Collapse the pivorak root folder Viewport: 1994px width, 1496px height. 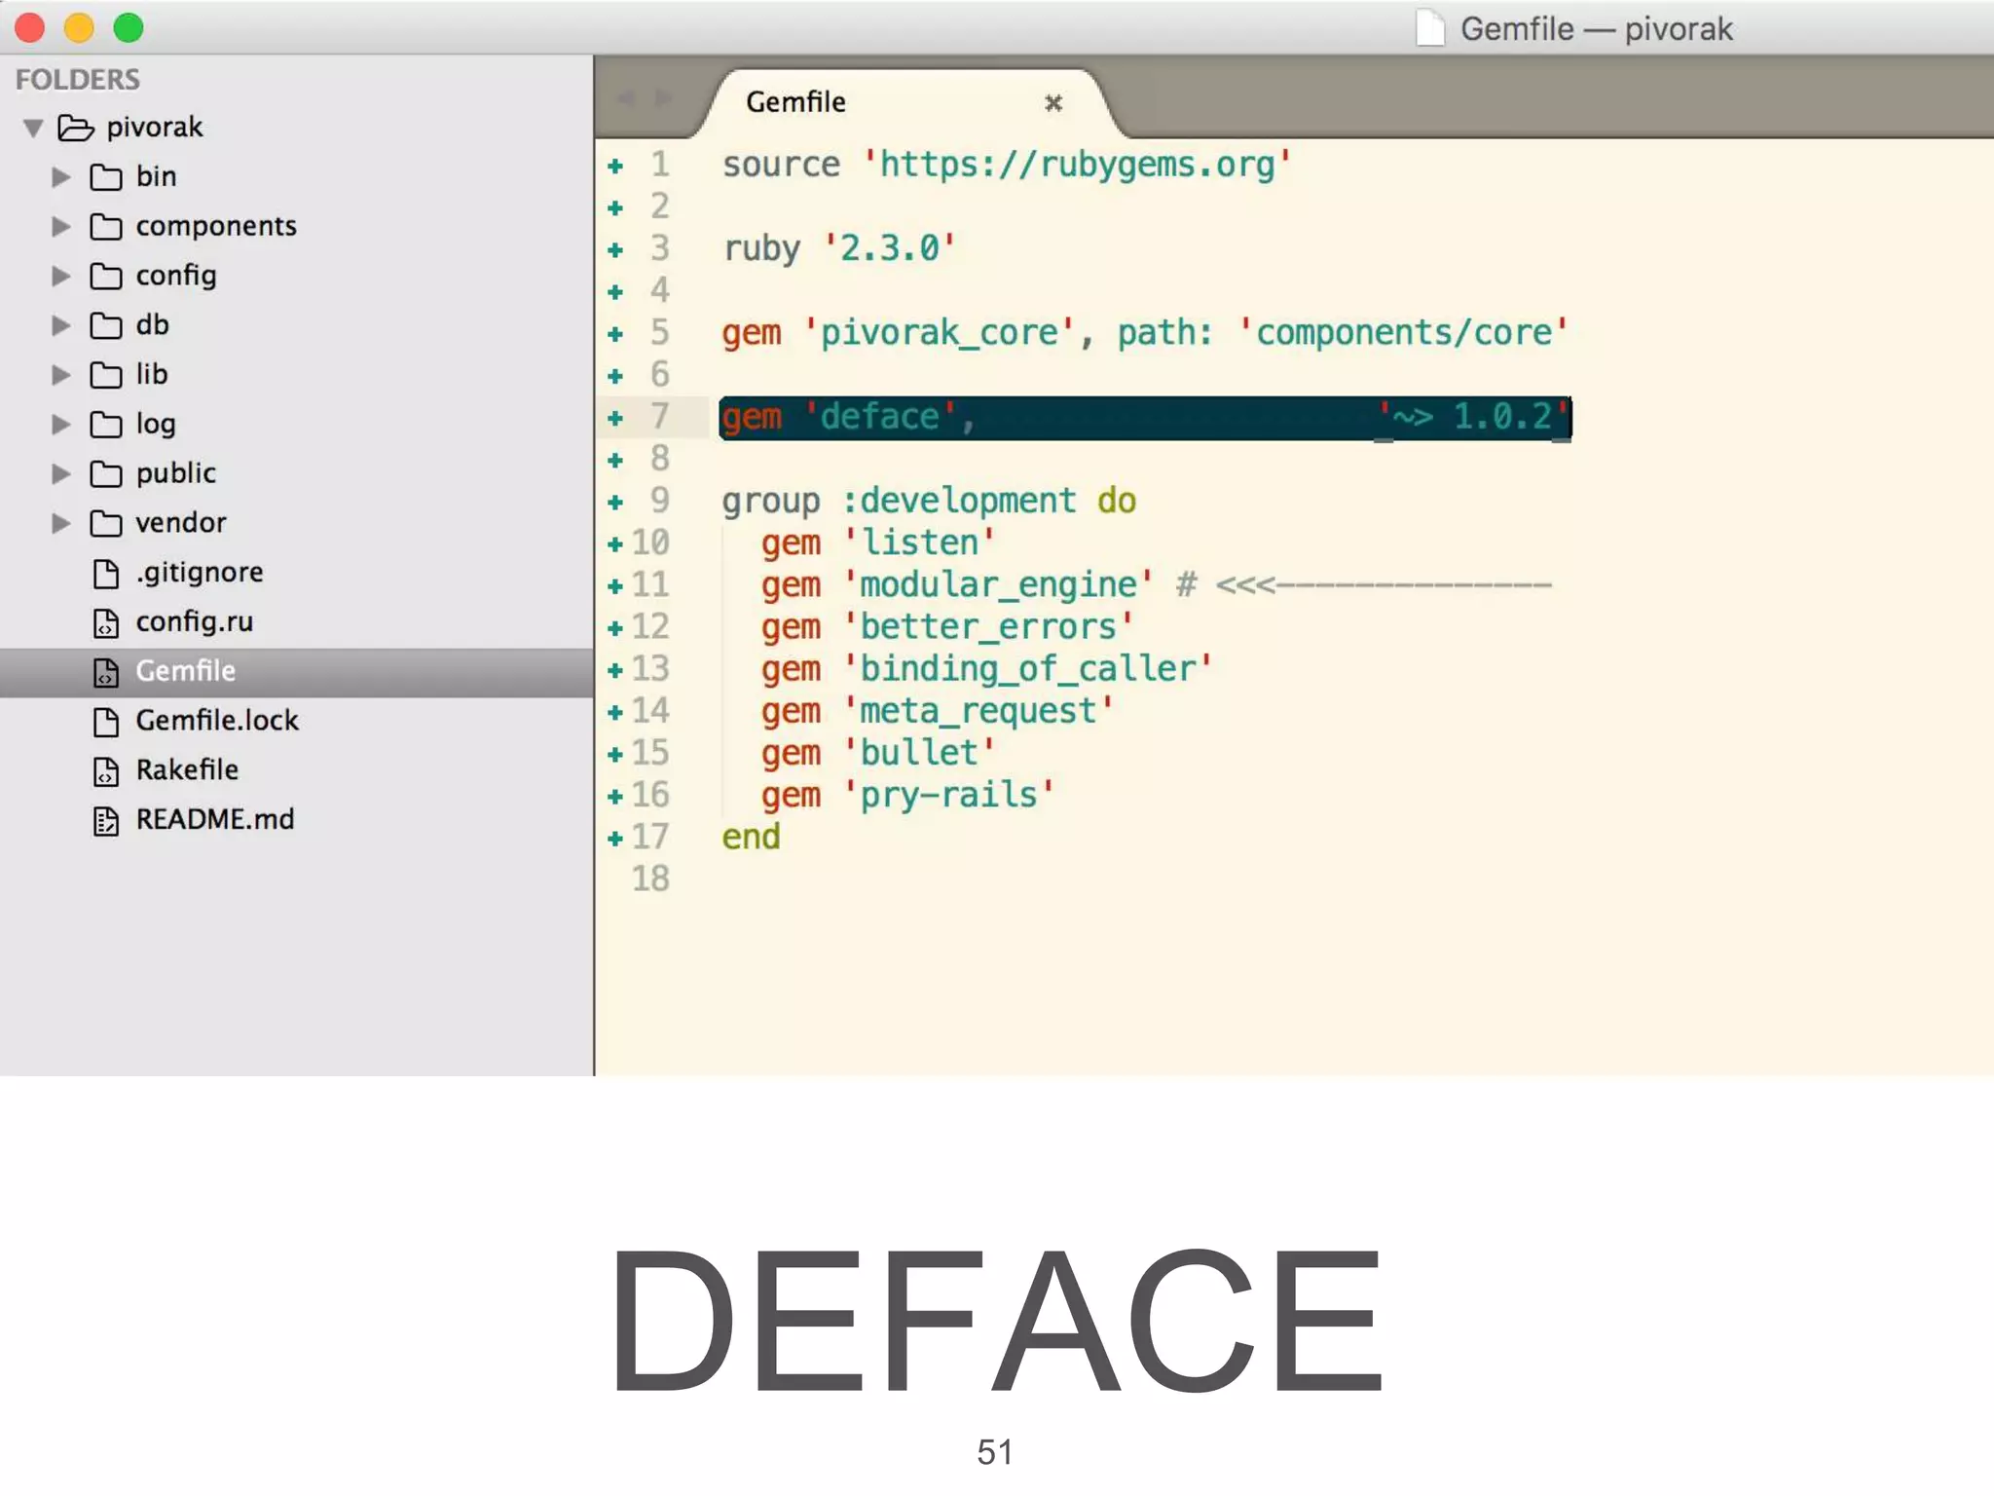[x=33, y=129]
